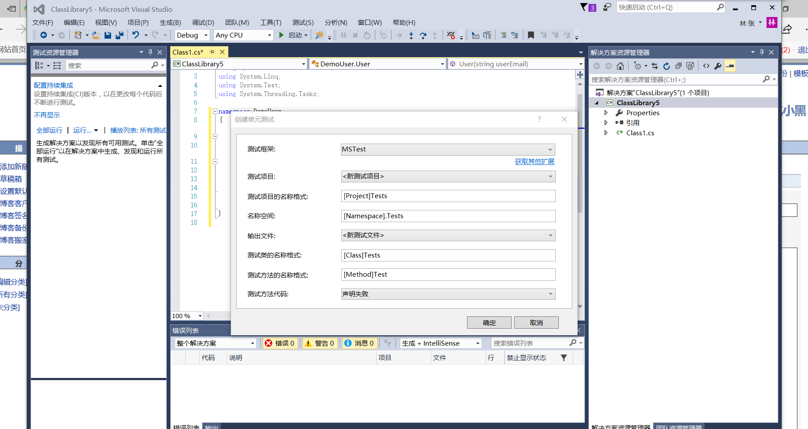This screenshot has height=429, width=808.
Task: Click the Show All Files icon
Action: coord(690,66)
